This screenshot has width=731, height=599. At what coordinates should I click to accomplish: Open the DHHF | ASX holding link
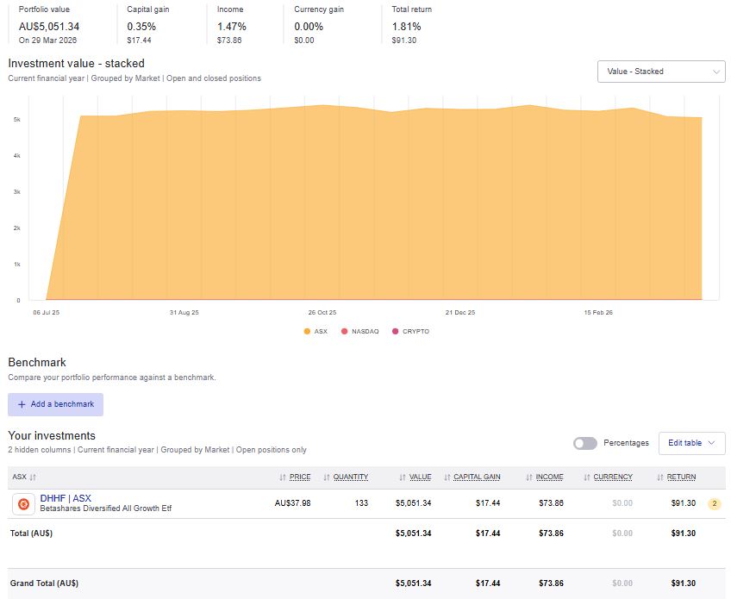tap(66, 498)
